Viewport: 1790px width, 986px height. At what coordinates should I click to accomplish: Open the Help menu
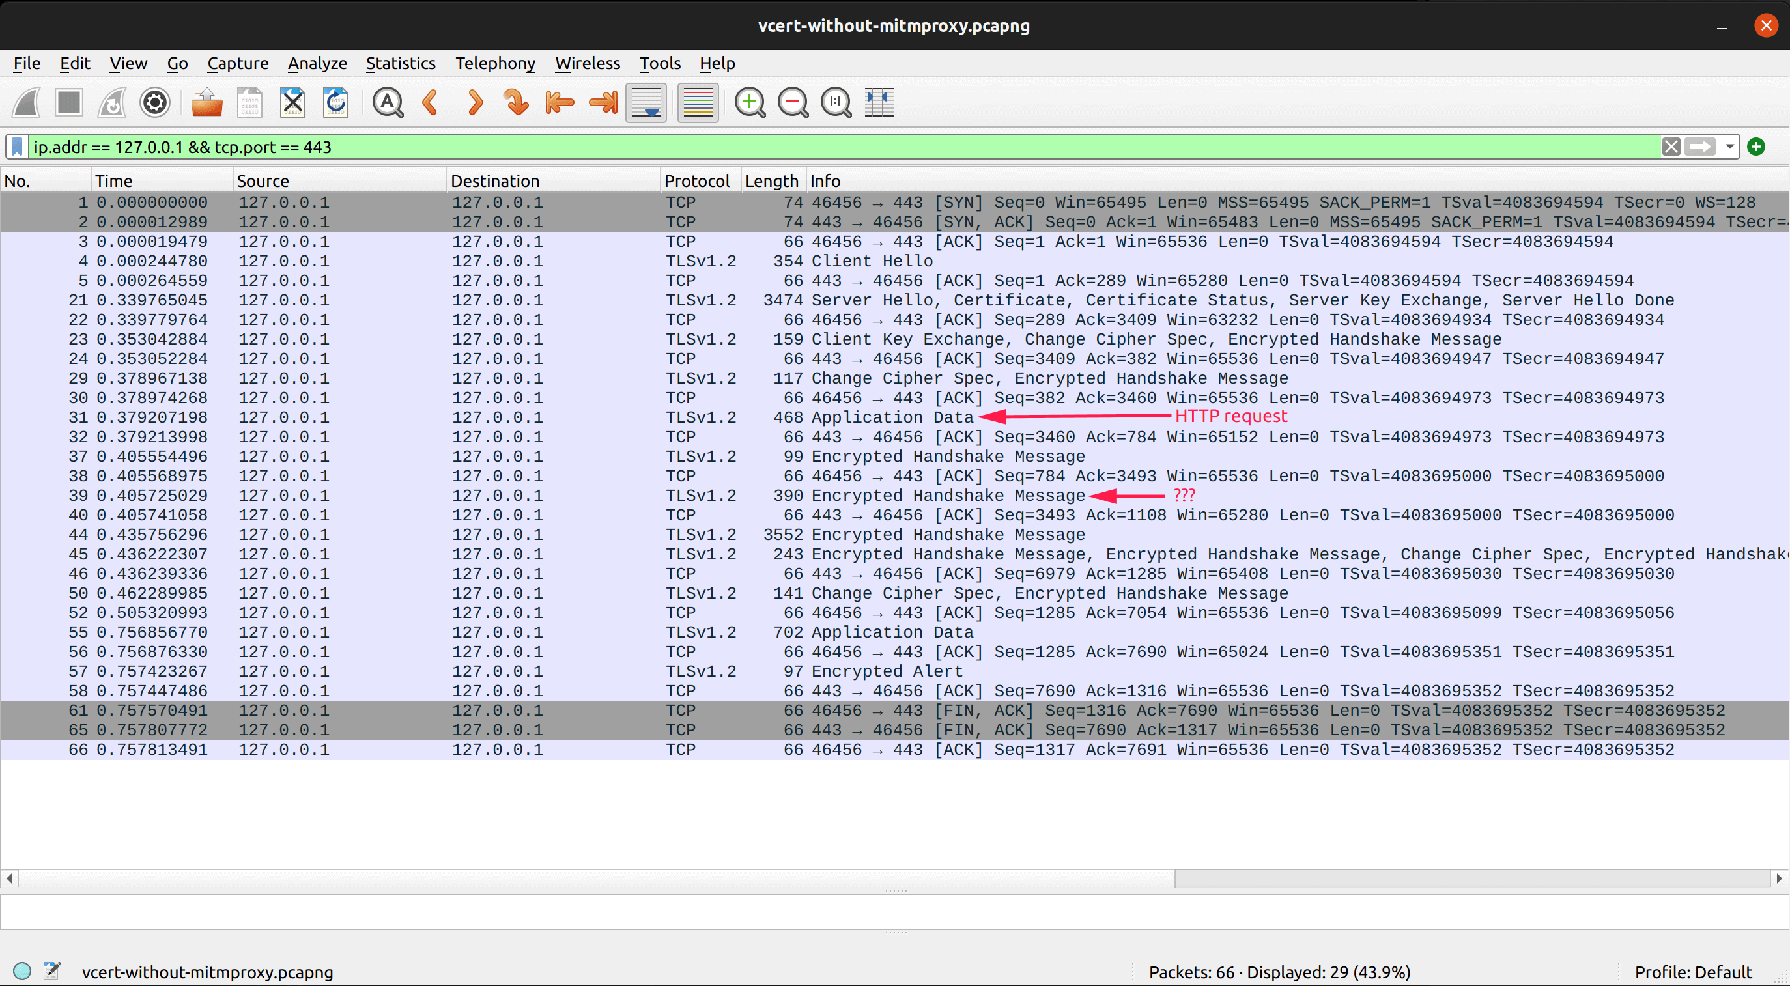click(x=717, y=63)
